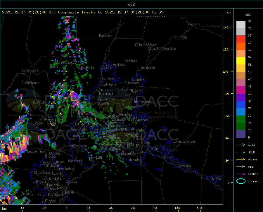Select the yellow 51 dBZ color swatch

click(241, 61)
